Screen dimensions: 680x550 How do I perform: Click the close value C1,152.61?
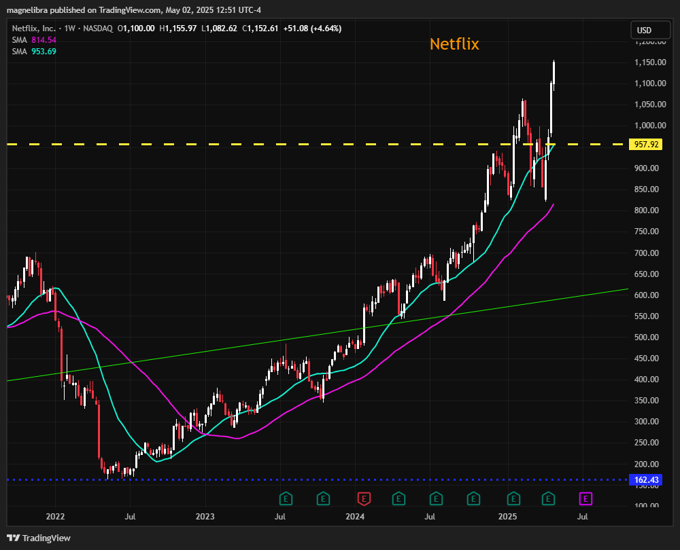coord(260,29)
